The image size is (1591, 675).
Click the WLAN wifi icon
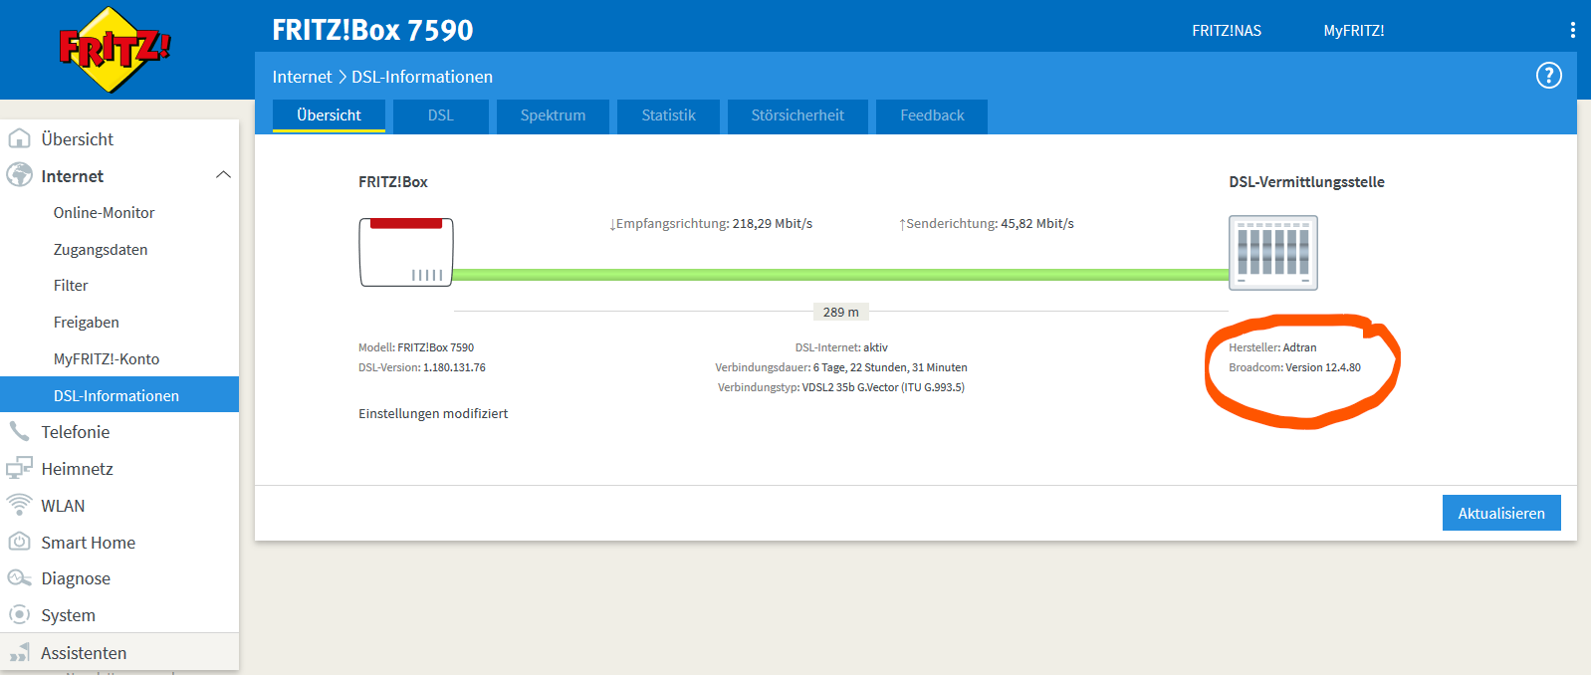pos(19,505)
